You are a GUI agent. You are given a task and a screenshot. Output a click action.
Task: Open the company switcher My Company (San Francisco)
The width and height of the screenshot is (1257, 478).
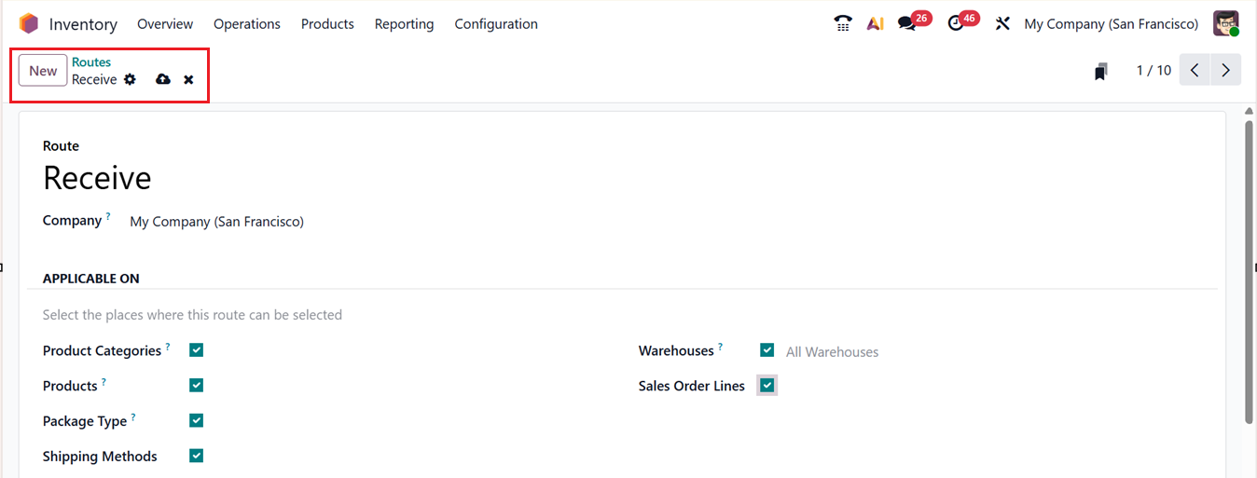[1111, 24]
